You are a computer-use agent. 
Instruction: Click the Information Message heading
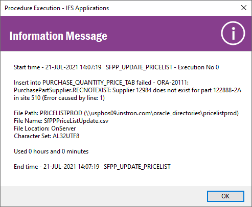click(58, 36)
